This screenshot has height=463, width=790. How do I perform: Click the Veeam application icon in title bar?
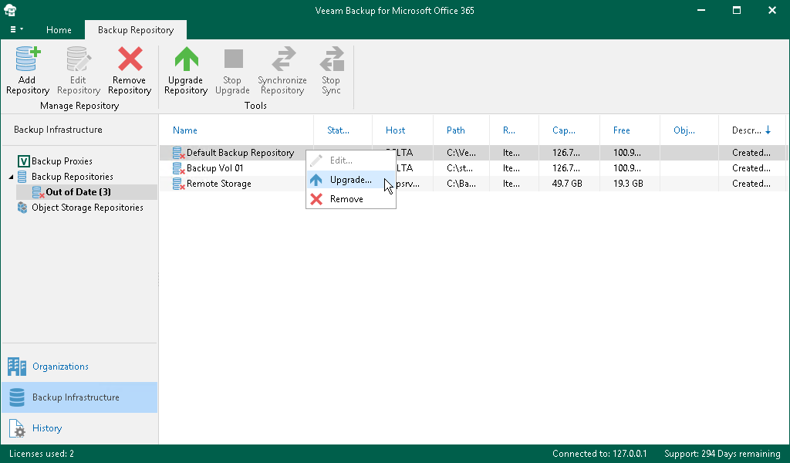(10, 10)
